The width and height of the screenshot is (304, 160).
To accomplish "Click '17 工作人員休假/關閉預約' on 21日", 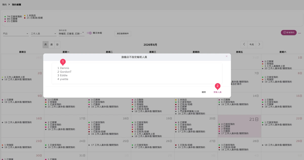I will [235, 133].
